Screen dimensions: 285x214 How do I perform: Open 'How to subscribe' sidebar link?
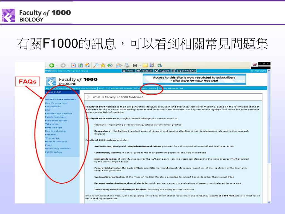coord(55,131)
